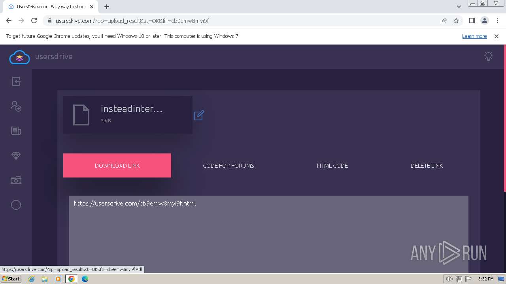The image size is (506, 284).
Task: Expand the tab search dropdown arrow
Action: (x=459, y=7)
